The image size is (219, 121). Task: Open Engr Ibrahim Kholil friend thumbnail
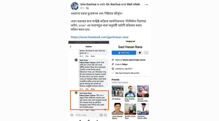130,91
